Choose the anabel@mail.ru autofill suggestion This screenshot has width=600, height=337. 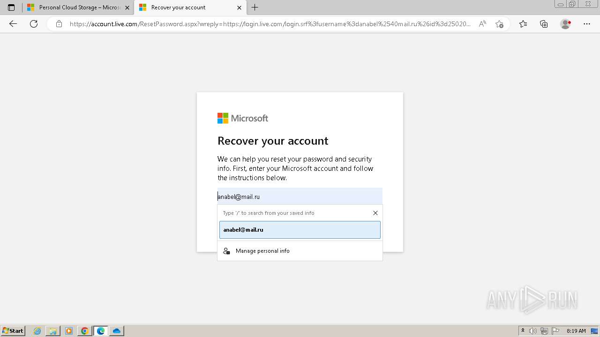300,230
